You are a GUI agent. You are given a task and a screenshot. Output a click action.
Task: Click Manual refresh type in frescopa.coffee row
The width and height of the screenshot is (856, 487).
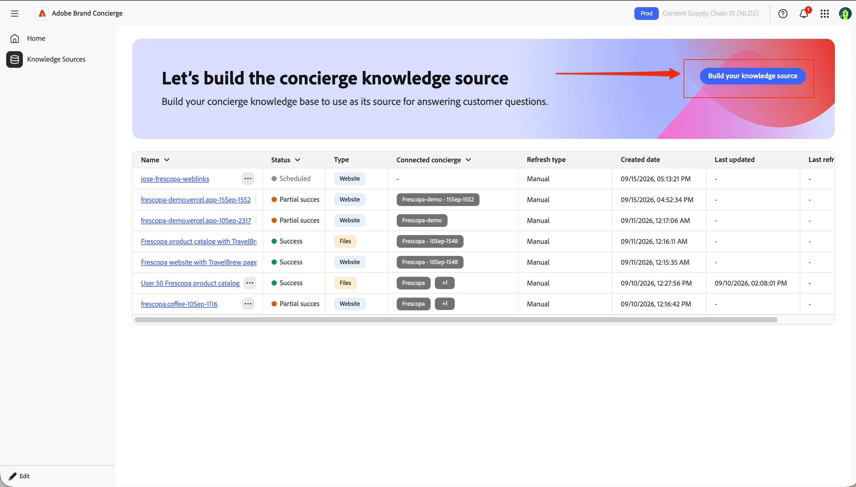tap(538, 304)
